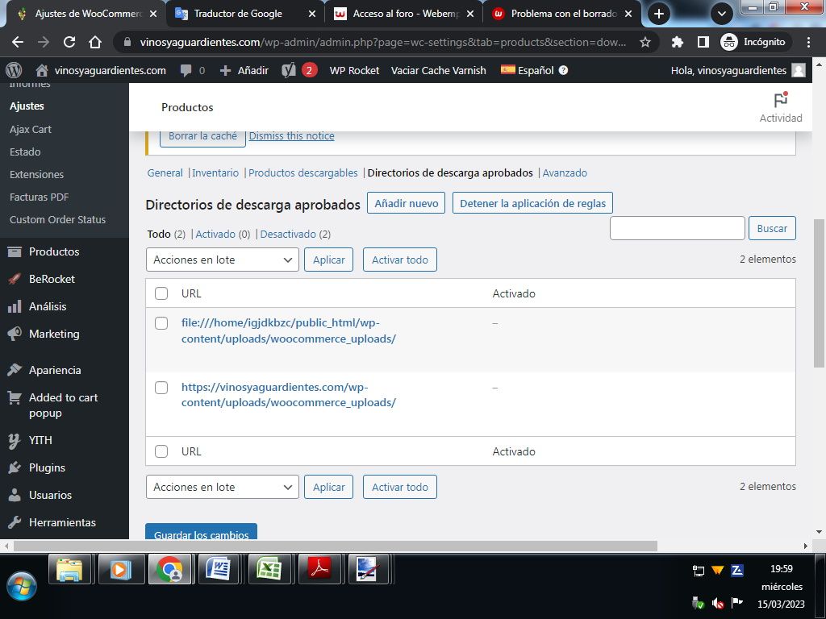Screen dimensions: 826x619
Task: Open the browser extensions puzzle icon
Action: pyautogui.click(x=678, y=42)
